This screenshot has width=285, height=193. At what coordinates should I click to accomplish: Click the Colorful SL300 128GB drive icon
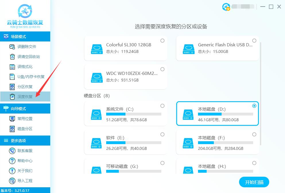click(x=97, y=49)
